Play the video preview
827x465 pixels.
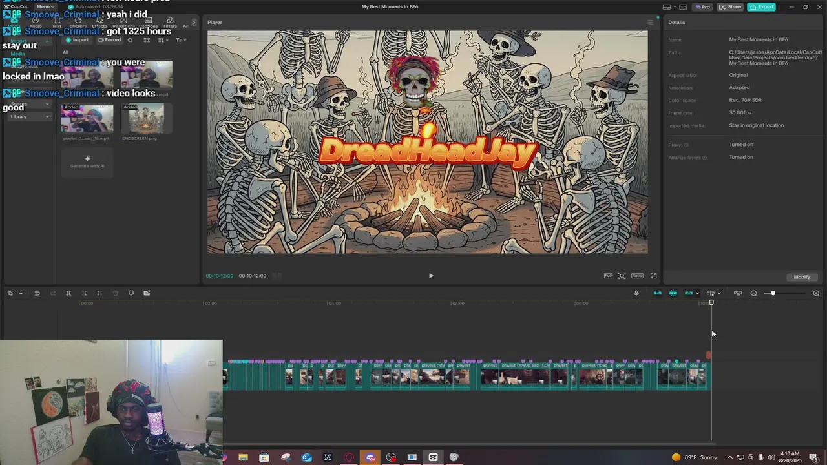click(431, 276)
